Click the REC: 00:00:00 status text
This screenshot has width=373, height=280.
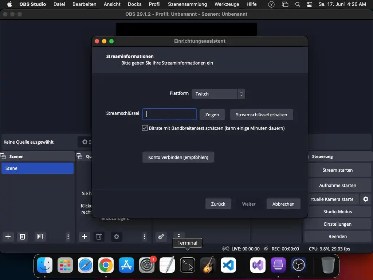point(285,249)
